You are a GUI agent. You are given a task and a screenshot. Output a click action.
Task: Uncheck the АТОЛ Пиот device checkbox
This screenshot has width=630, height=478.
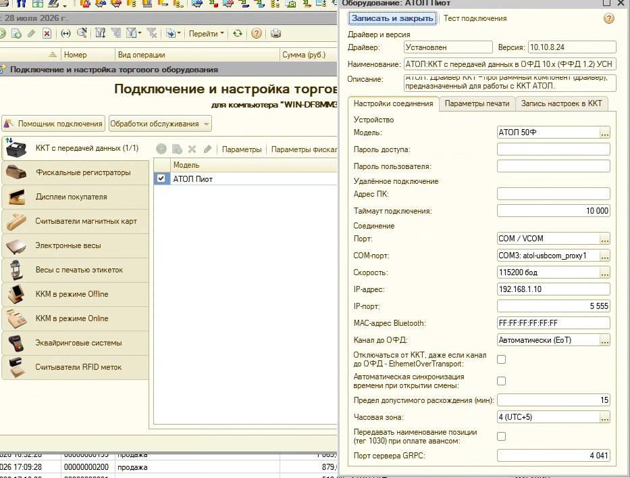coord(161,178)
